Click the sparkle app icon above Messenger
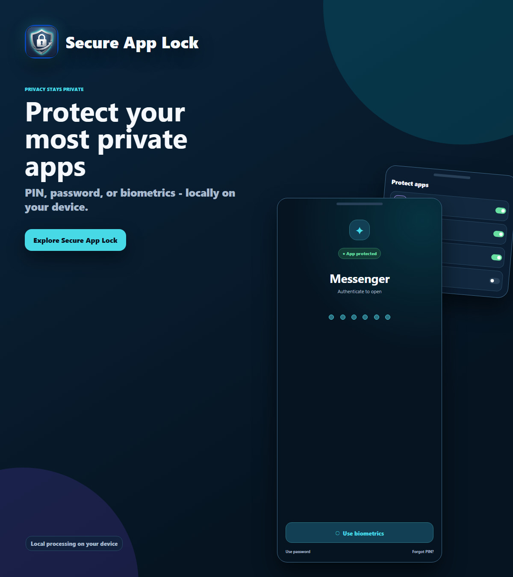This screenshot has height=577, width=513. click(x=360, y=230)
